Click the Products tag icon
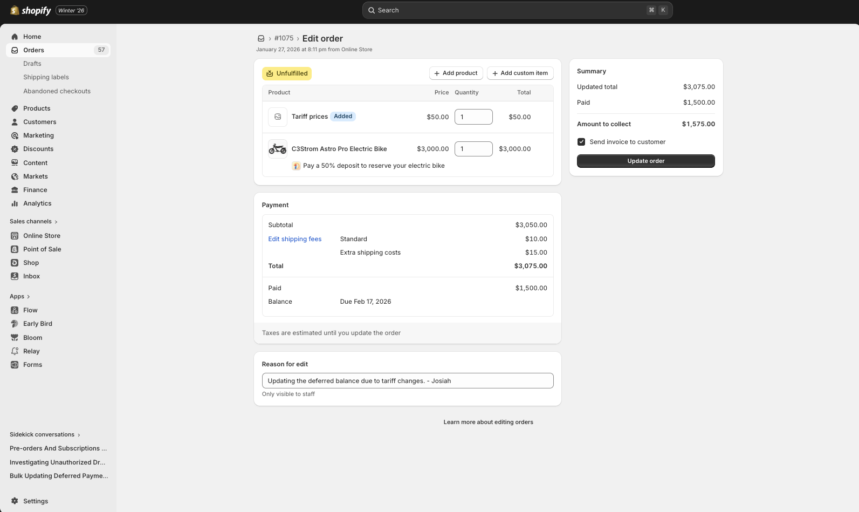Screen dimensions: 859x512 point(15,108)
